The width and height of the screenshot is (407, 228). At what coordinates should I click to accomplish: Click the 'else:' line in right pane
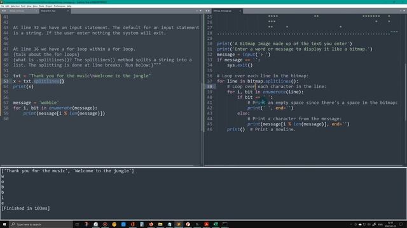pos(243,113)
